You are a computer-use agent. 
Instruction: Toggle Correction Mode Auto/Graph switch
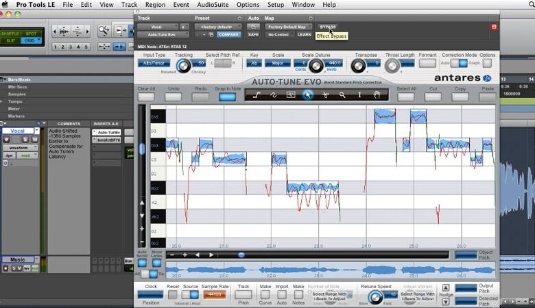coord(459,63)
